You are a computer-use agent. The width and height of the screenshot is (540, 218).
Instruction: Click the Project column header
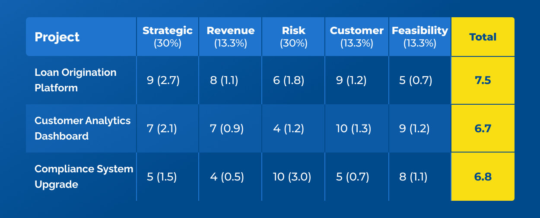coord(57,37)
